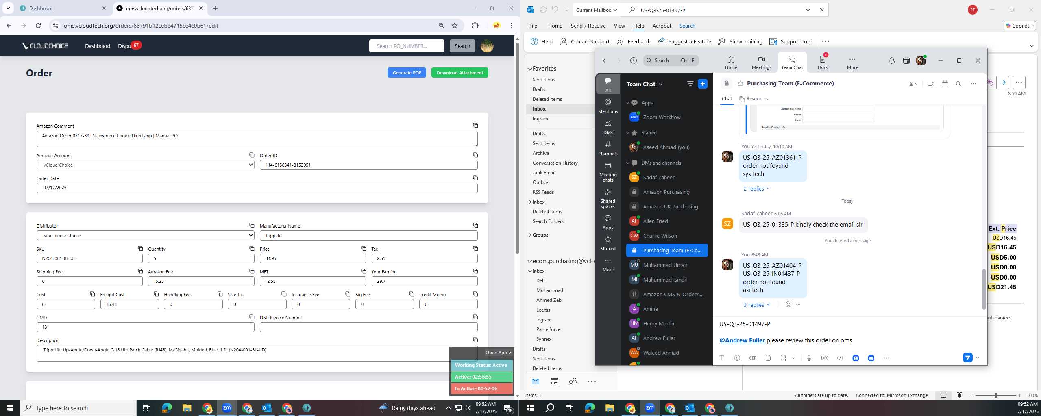The image size is (1041, 416).
Task: Adjust Outlook zoom slider
Action: [x=995, y=395]
